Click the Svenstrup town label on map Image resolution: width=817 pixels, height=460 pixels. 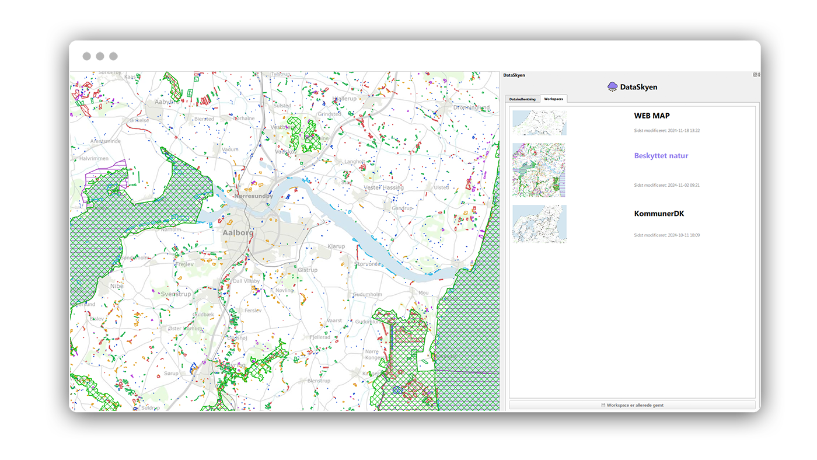click(176, 294)
